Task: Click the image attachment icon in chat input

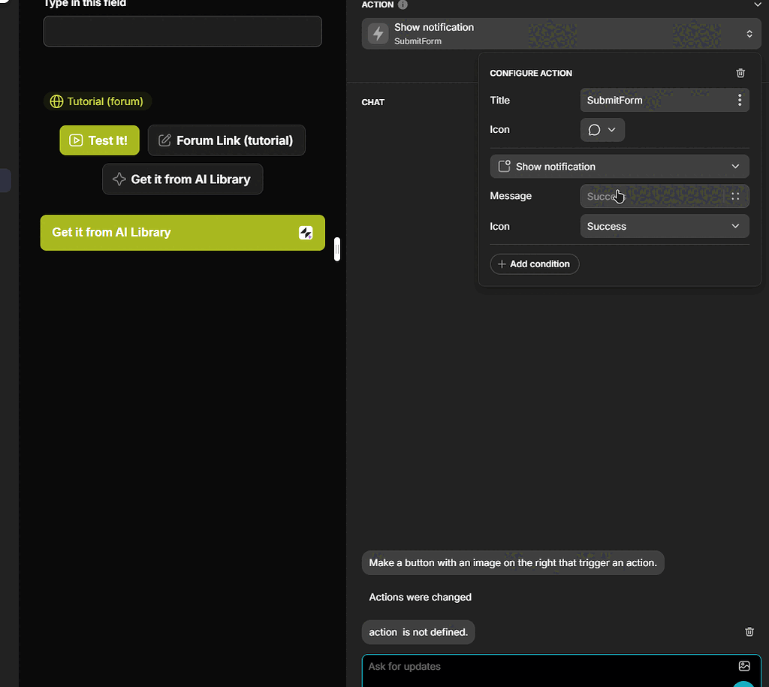Action: coord(744,666)
